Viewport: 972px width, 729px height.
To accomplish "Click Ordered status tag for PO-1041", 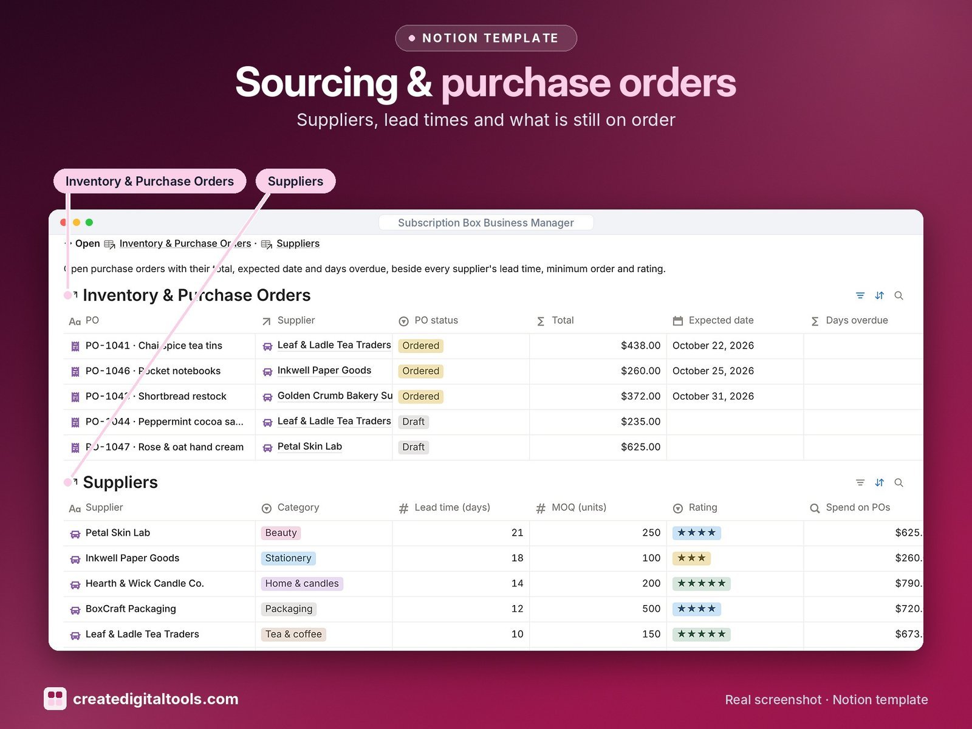I will [x=421, y=346].
